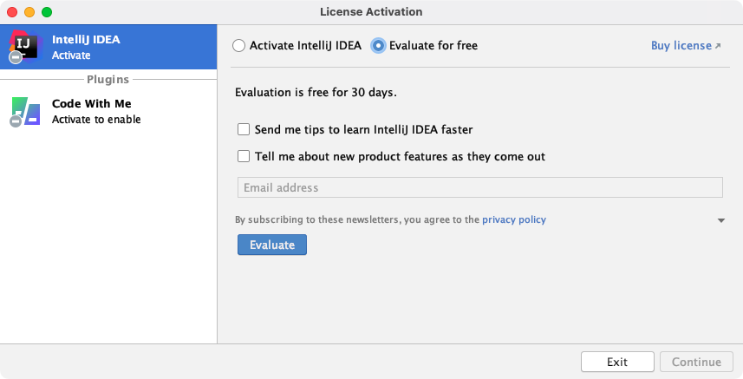Image resolution: width=743 pixels, height=379 pixels.
Task: Click the Exit button
Action: click(617, 362)
